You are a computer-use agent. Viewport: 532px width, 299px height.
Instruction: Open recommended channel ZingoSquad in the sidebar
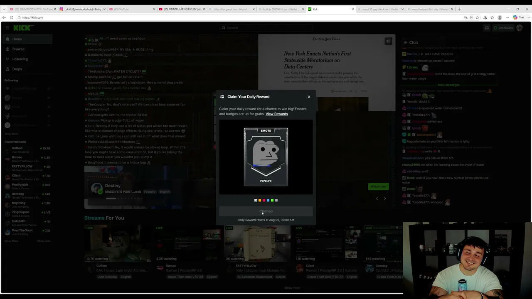(27, 214)
